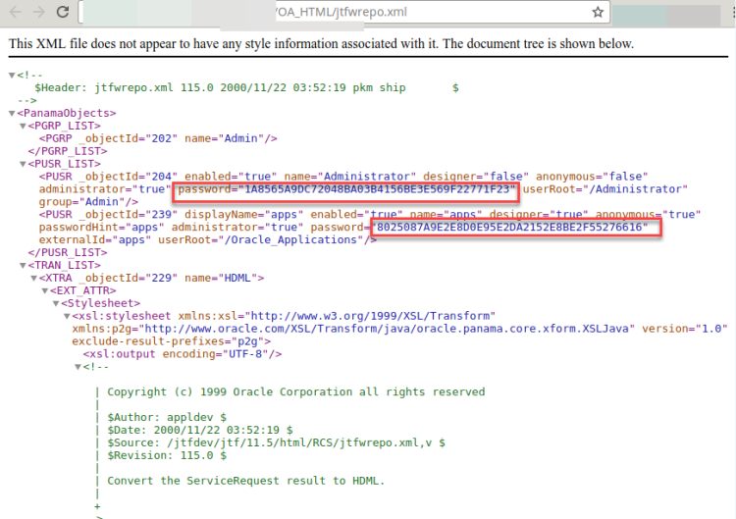Collapse the XTRA HDML node
Image resolution: width=736 pixels, height=519 pixels.
click(x=33, y=278)
